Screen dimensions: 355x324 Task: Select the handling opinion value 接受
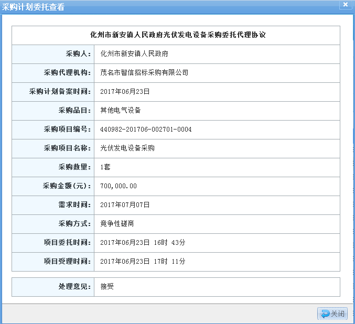pos(107,287)
